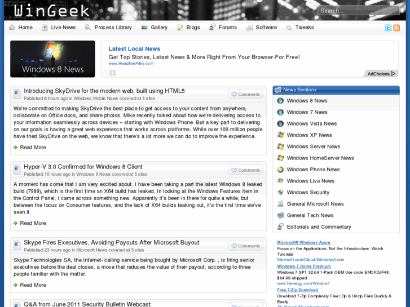
Task: Click the document icon beside the SkyDrive article
Action: click(17, 94)
